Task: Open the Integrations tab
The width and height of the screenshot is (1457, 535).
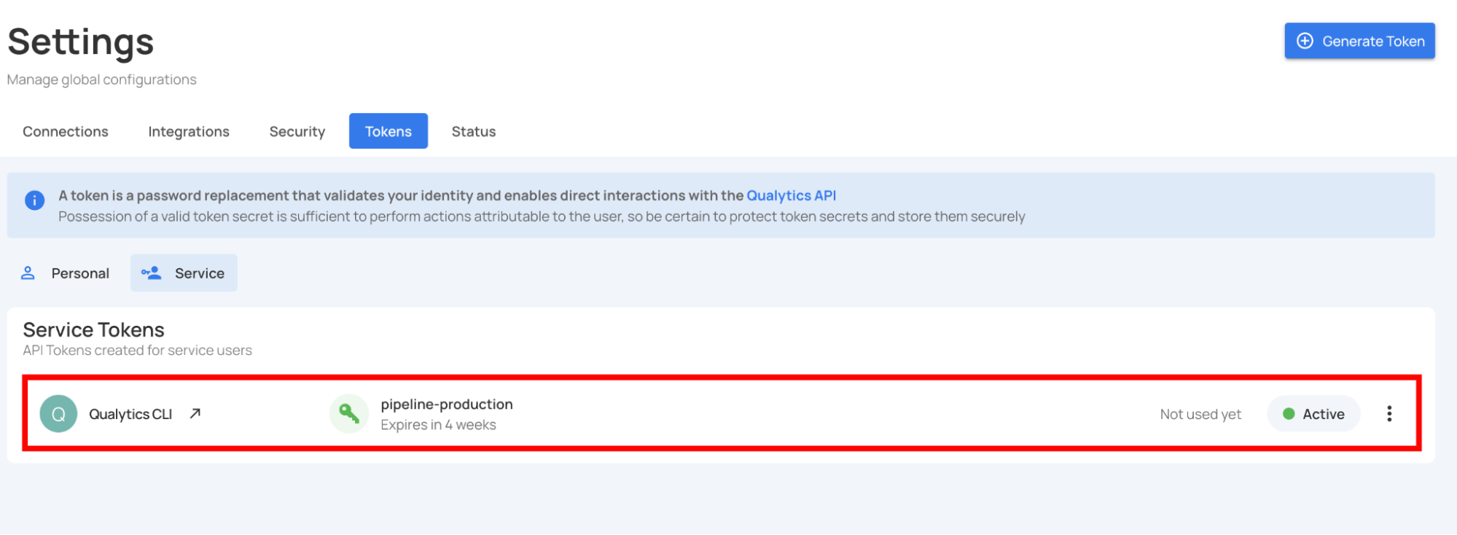Action: tap(189, 131)
